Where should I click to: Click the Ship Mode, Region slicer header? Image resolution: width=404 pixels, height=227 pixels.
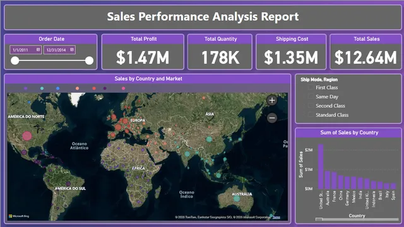coord(319,79)
